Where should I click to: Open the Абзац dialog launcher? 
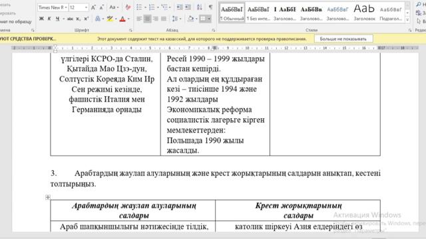[213, 31]
